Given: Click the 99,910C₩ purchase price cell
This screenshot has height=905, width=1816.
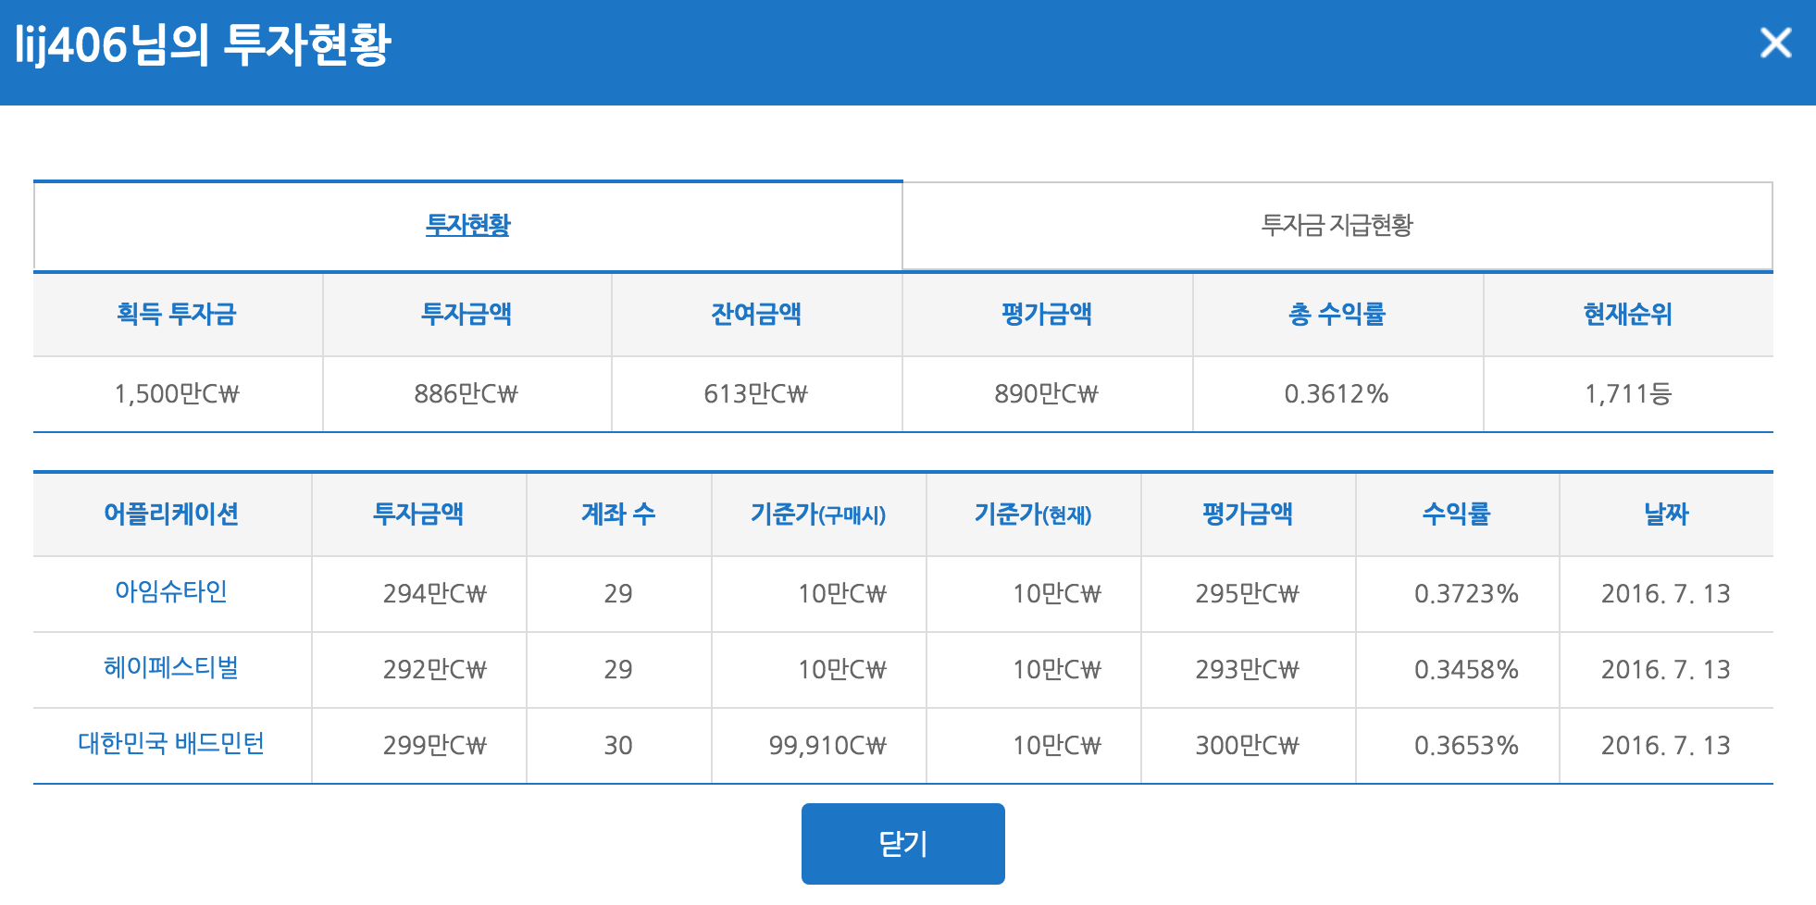Looking at the screenshot, I should tap(827, 746).
